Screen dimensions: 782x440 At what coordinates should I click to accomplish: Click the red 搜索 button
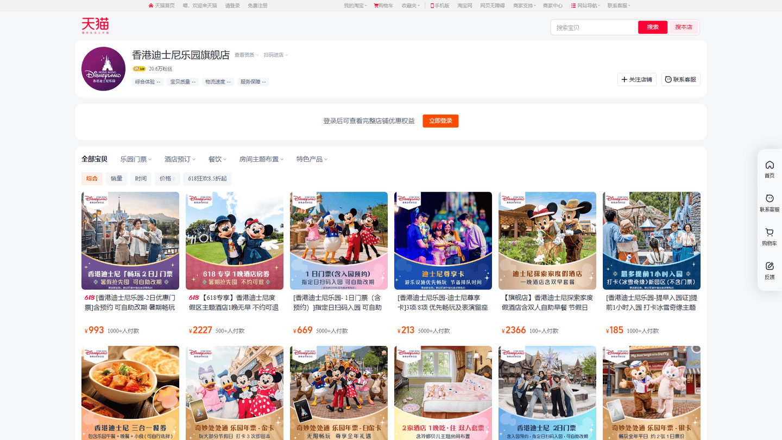click(653, 27)
